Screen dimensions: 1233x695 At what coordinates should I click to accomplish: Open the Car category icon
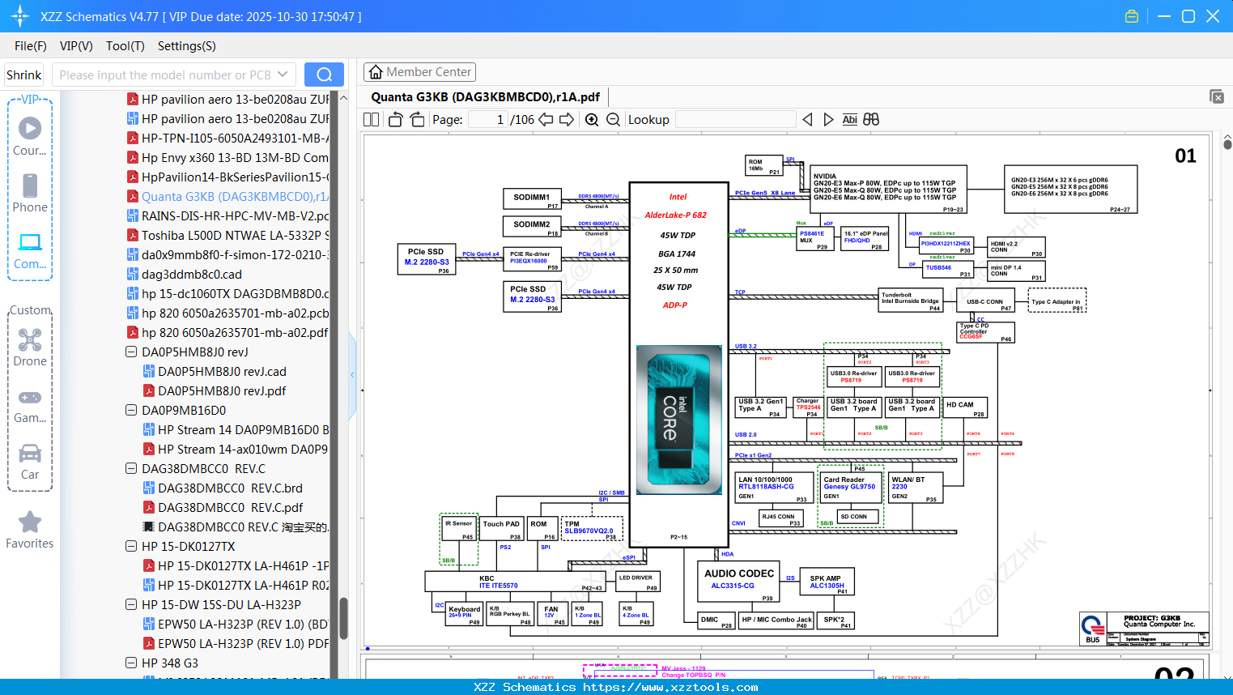pos(30,453)
